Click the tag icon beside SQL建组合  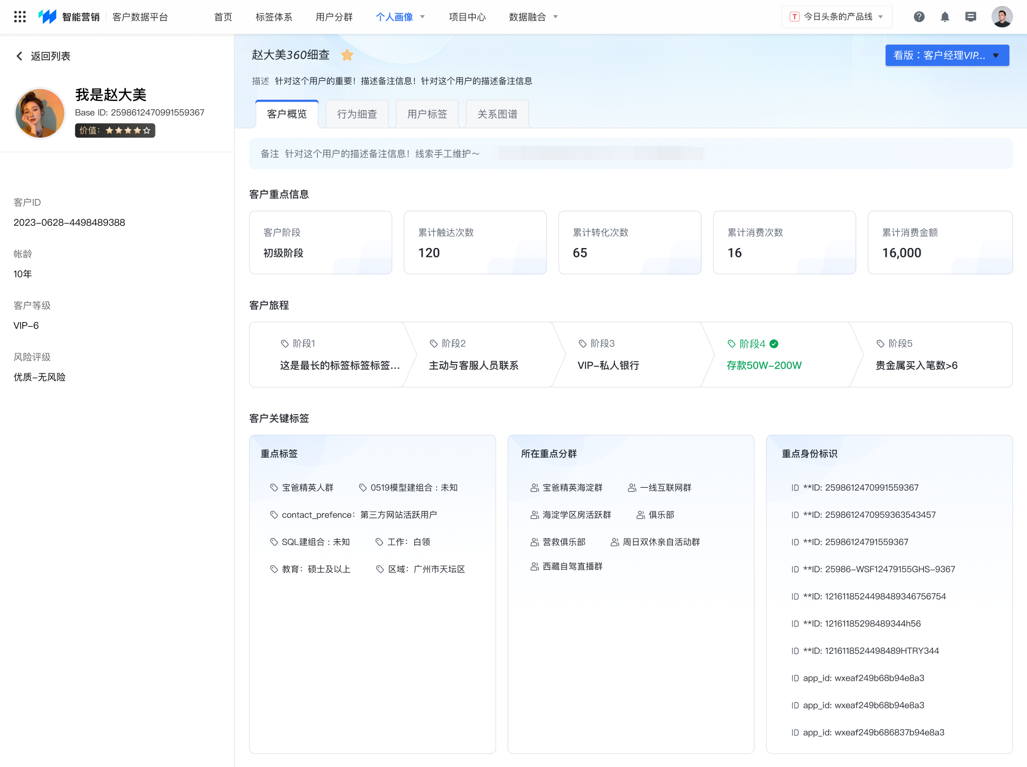pos(274,542)
